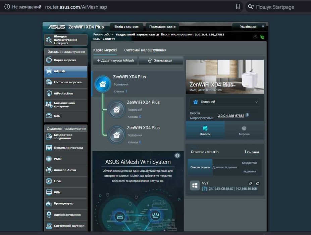Click the link icon for VVT client

point(251,183)
